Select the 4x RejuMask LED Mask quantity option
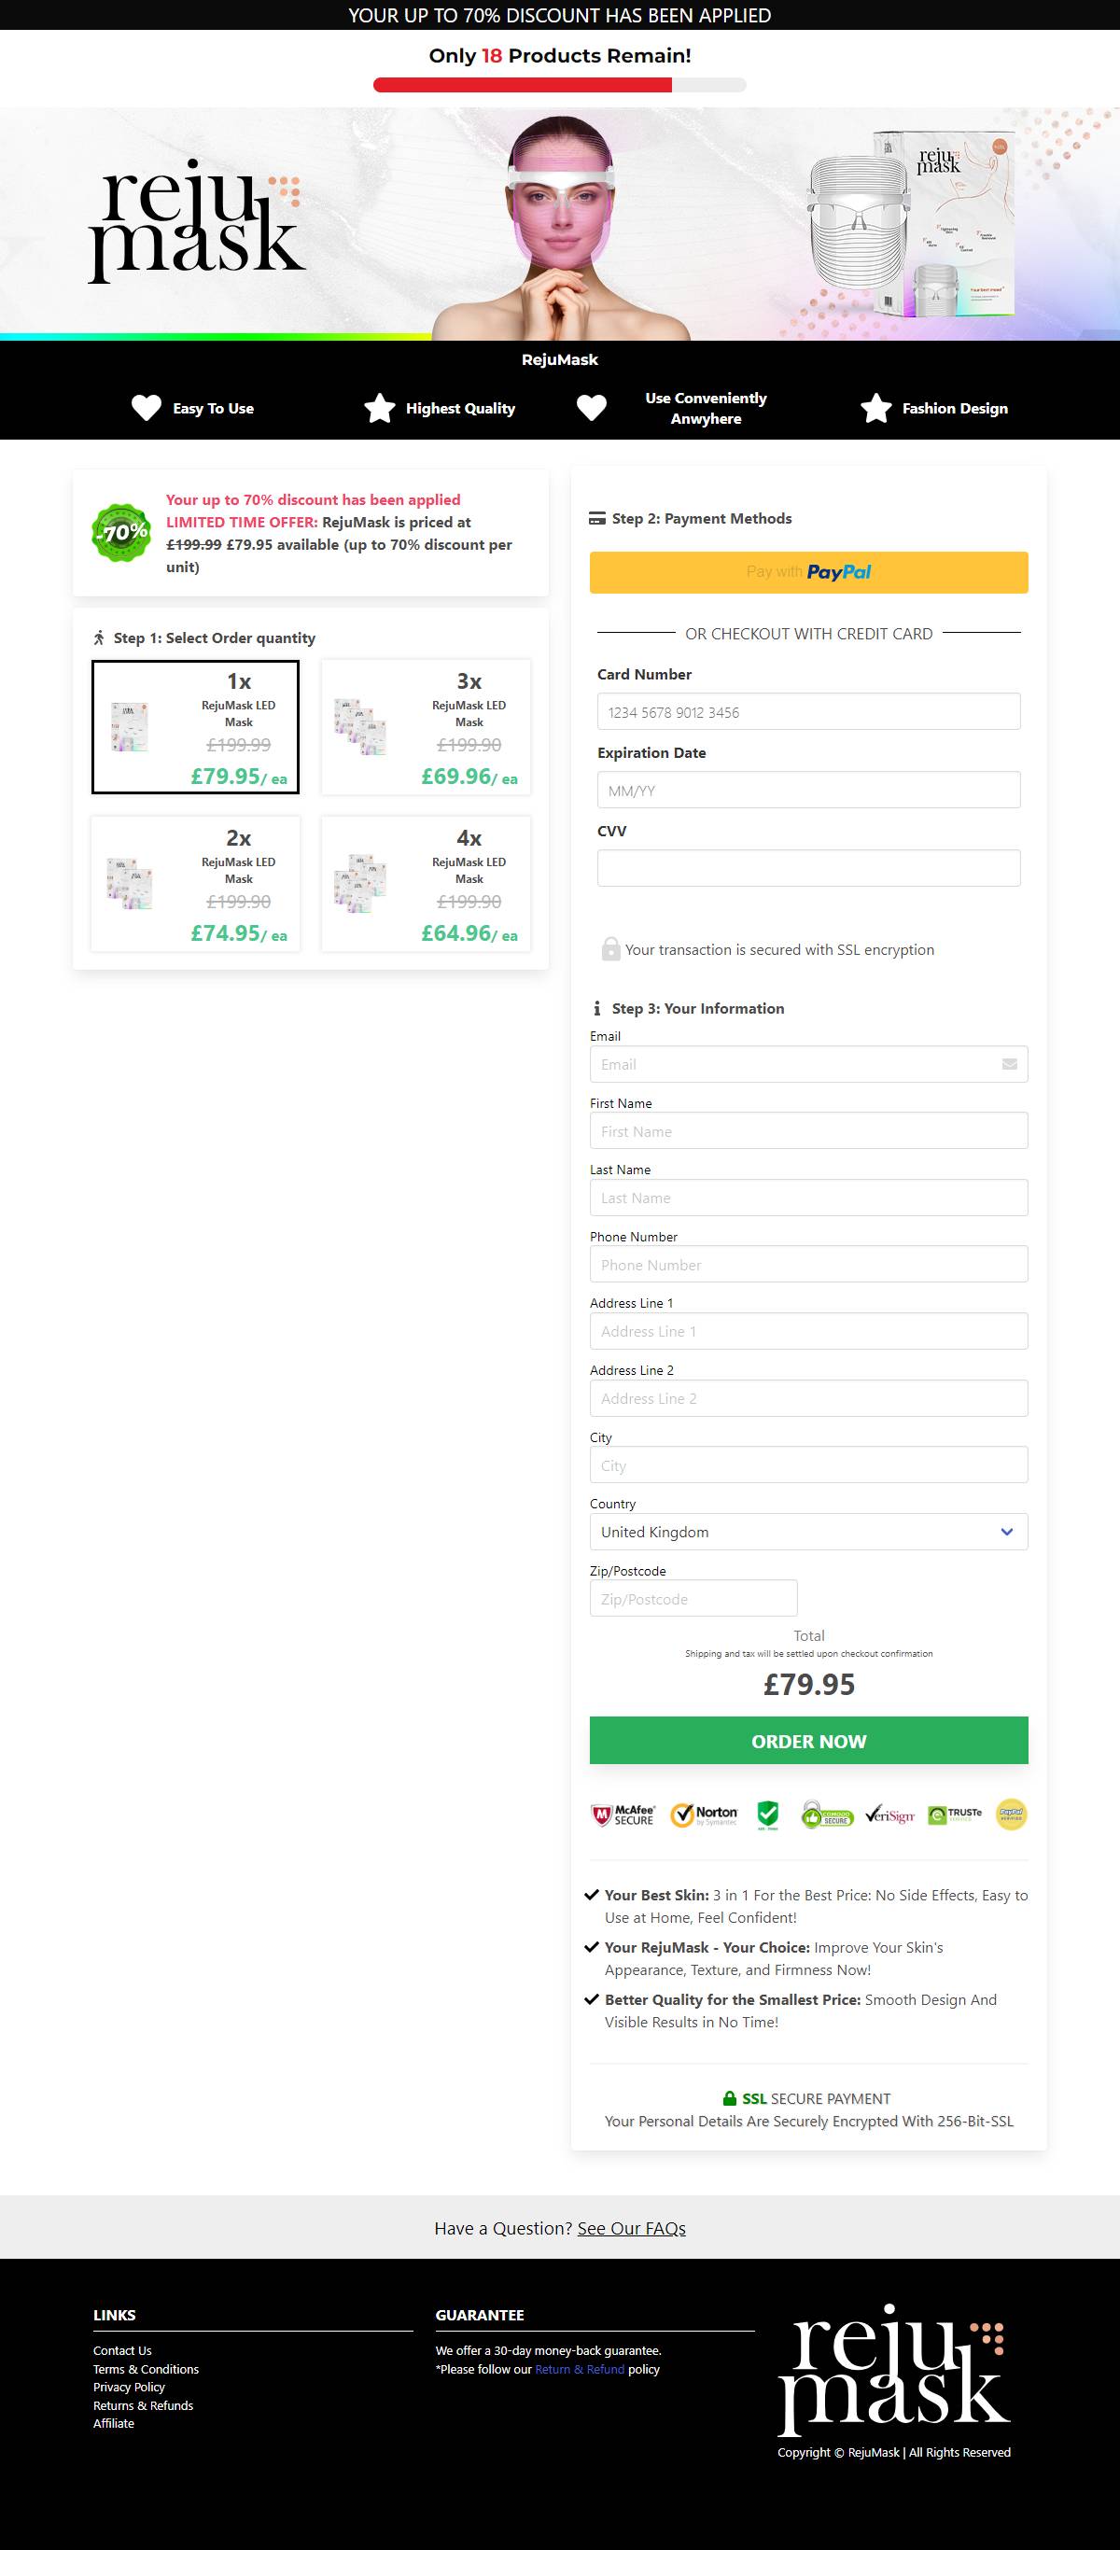Image resolution: width=1120 pixels, height=2550 pixels. tap(426, 884)
